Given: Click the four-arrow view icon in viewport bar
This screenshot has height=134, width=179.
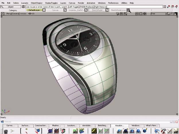Looking at the screenshot, I should click(x=145, y=14).
